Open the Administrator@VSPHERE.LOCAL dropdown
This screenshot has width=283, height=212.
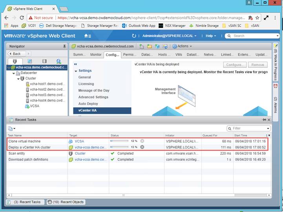pos(169,36)
